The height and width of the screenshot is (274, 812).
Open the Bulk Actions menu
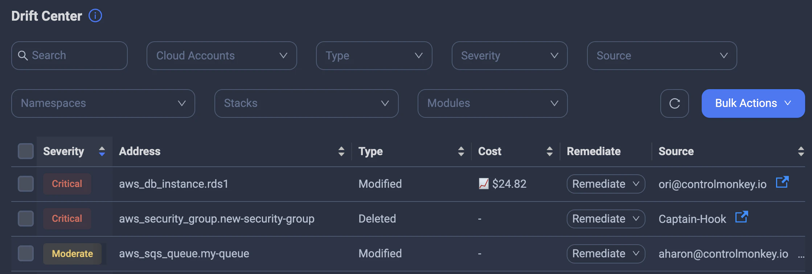753,104
